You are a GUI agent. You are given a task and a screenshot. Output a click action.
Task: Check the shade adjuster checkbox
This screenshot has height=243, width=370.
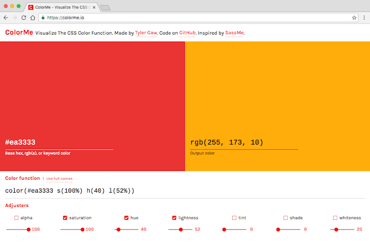285,218
